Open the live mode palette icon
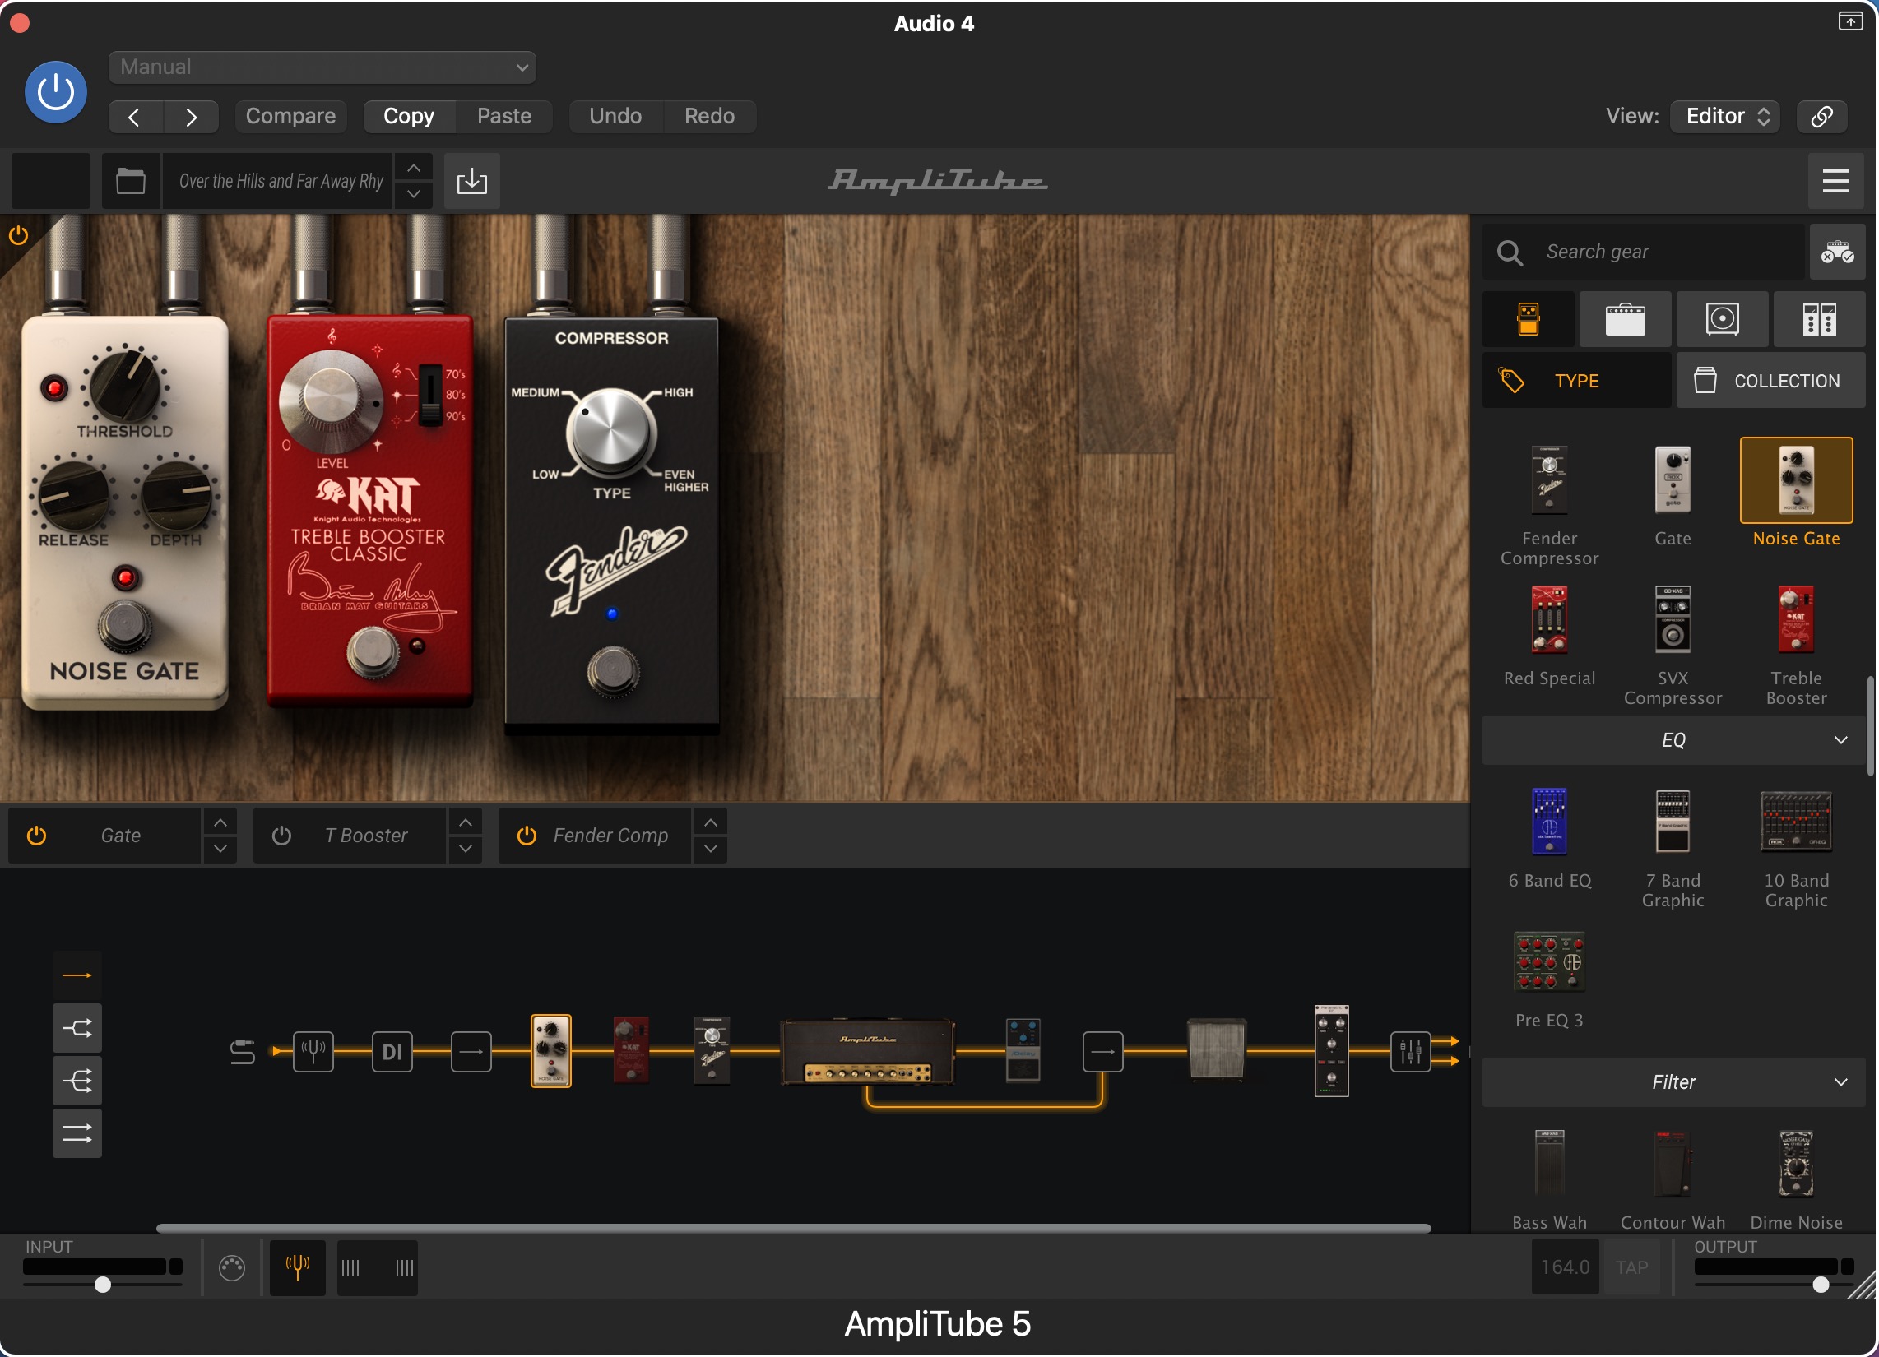The image size is (1879, 1357). coord(232,1270)
